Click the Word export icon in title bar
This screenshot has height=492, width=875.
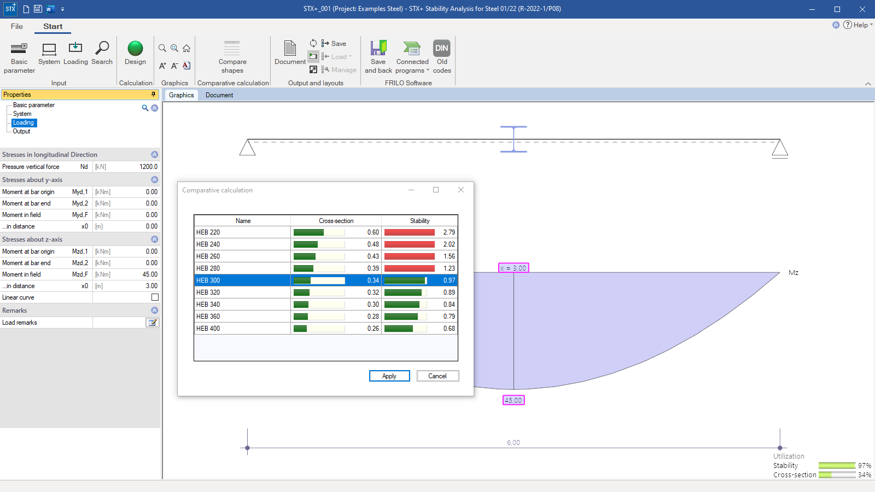pyautogui.click(x=50, y=9)
